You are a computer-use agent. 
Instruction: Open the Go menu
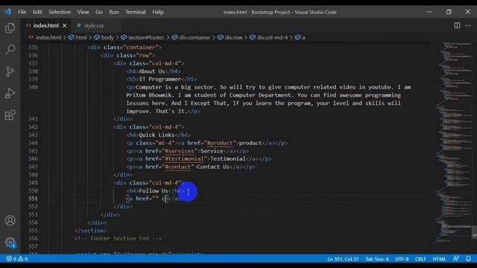99,12
